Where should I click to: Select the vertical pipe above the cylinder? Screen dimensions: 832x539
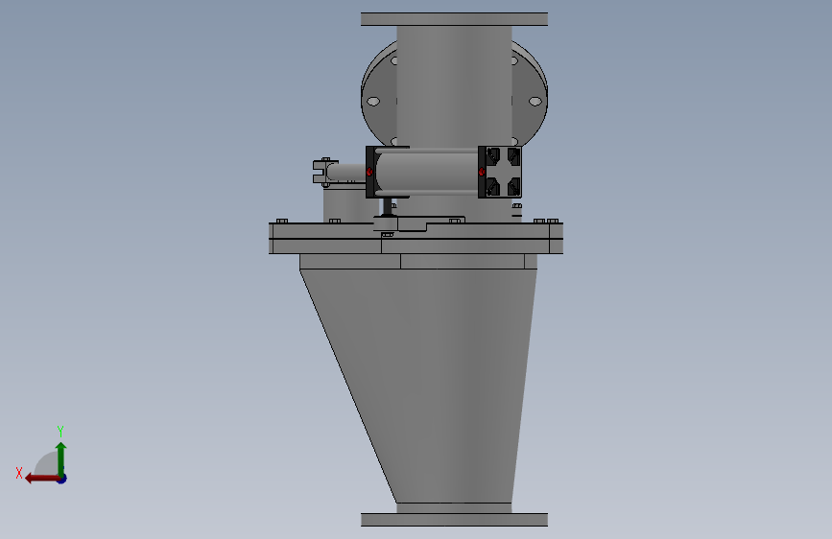tap(454, 86)
